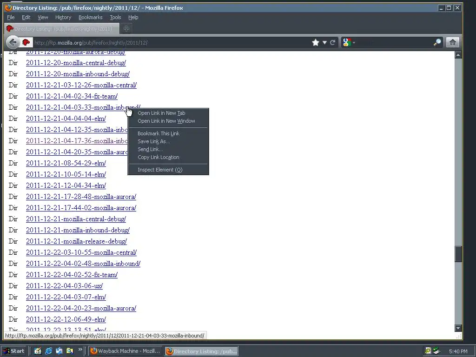Open the Tools menu
Image resolution: width=476 pixels, height=357 pixels.
(x=115, y=17)
